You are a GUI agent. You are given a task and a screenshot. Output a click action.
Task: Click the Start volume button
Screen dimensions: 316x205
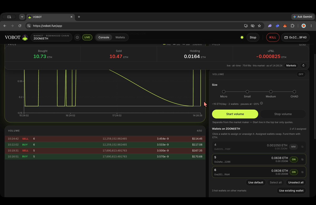[x=235, y=114]
